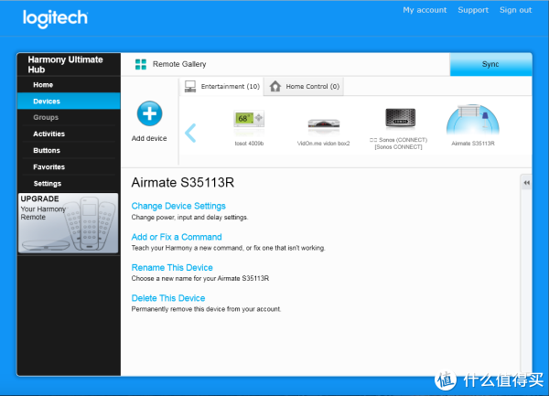This screenshot has width=549, height=396.
Task: Open My account in the header
Action: coord(425,10)
